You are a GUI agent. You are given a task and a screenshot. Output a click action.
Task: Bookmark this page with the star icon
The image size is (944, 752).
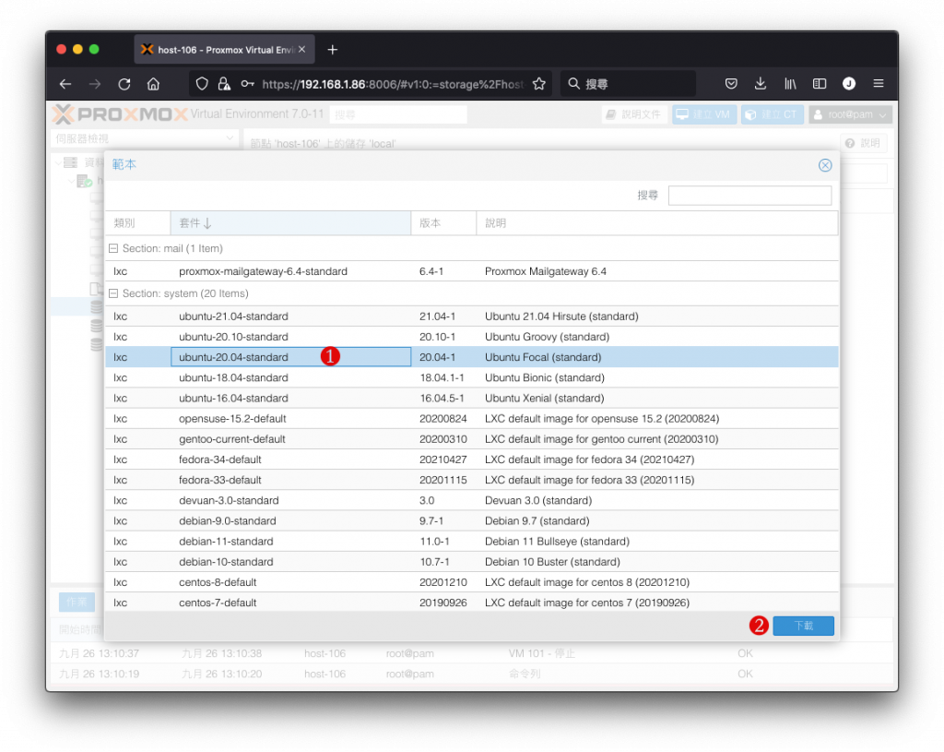(x=538, y=84)
